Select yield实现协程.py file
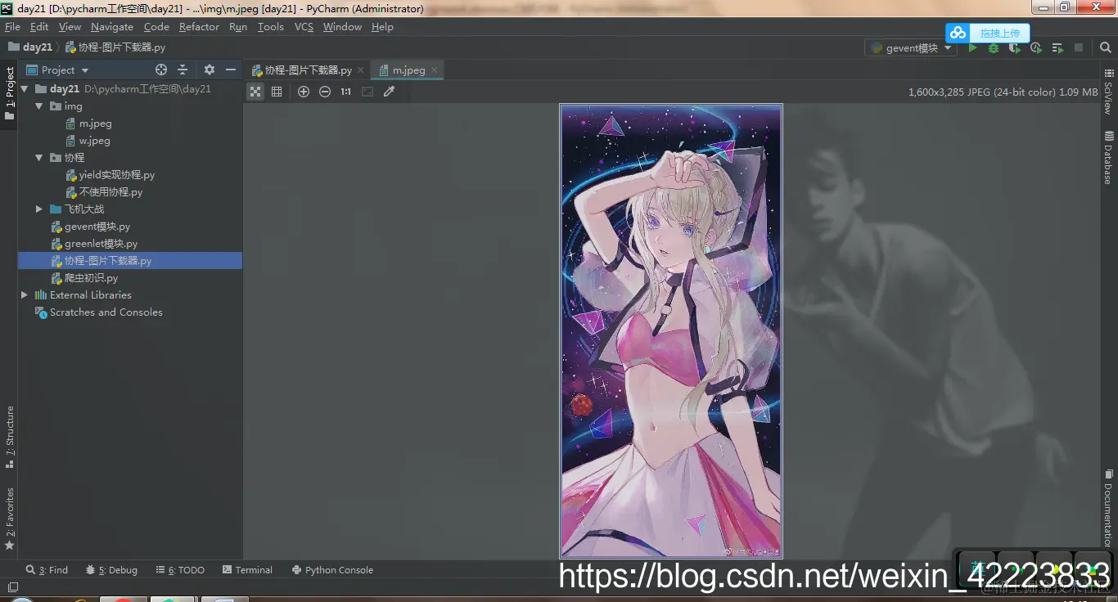 pyautogui.click(x=117, y=175)
